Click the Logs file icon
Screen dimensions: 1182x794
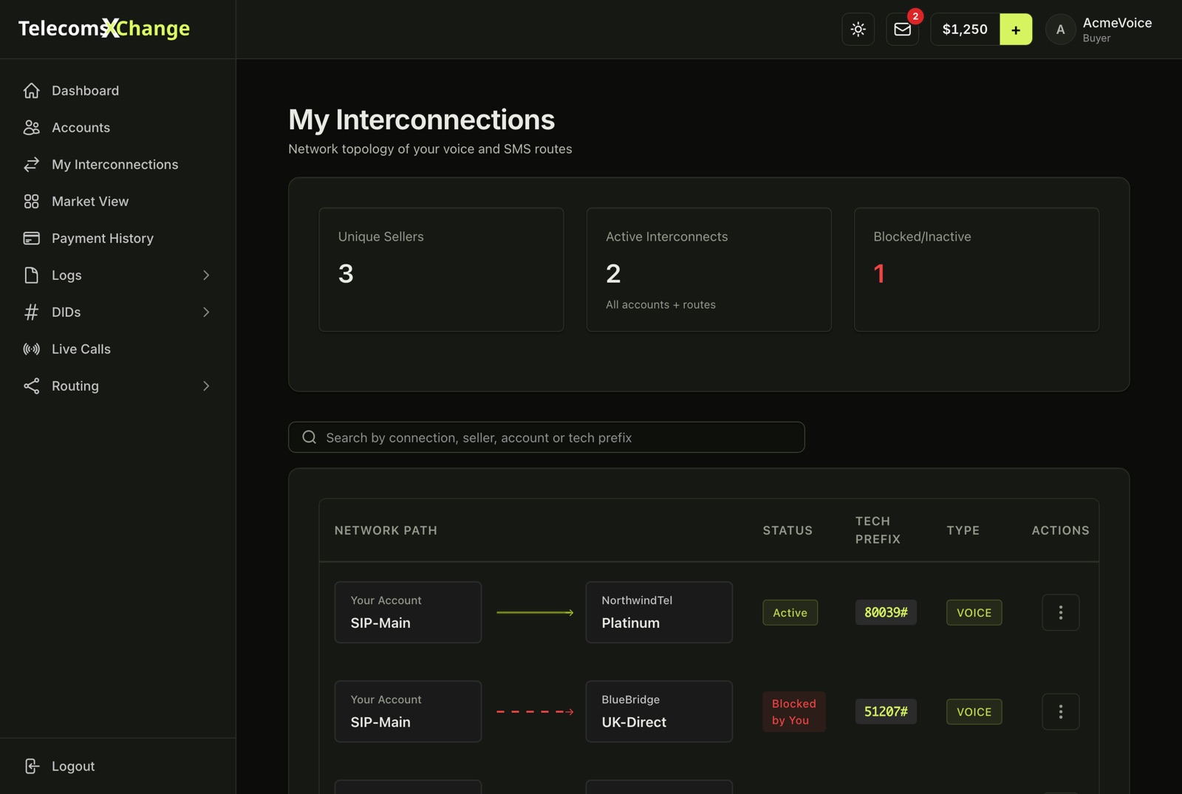pyautogui.click(x=31, y=275)
